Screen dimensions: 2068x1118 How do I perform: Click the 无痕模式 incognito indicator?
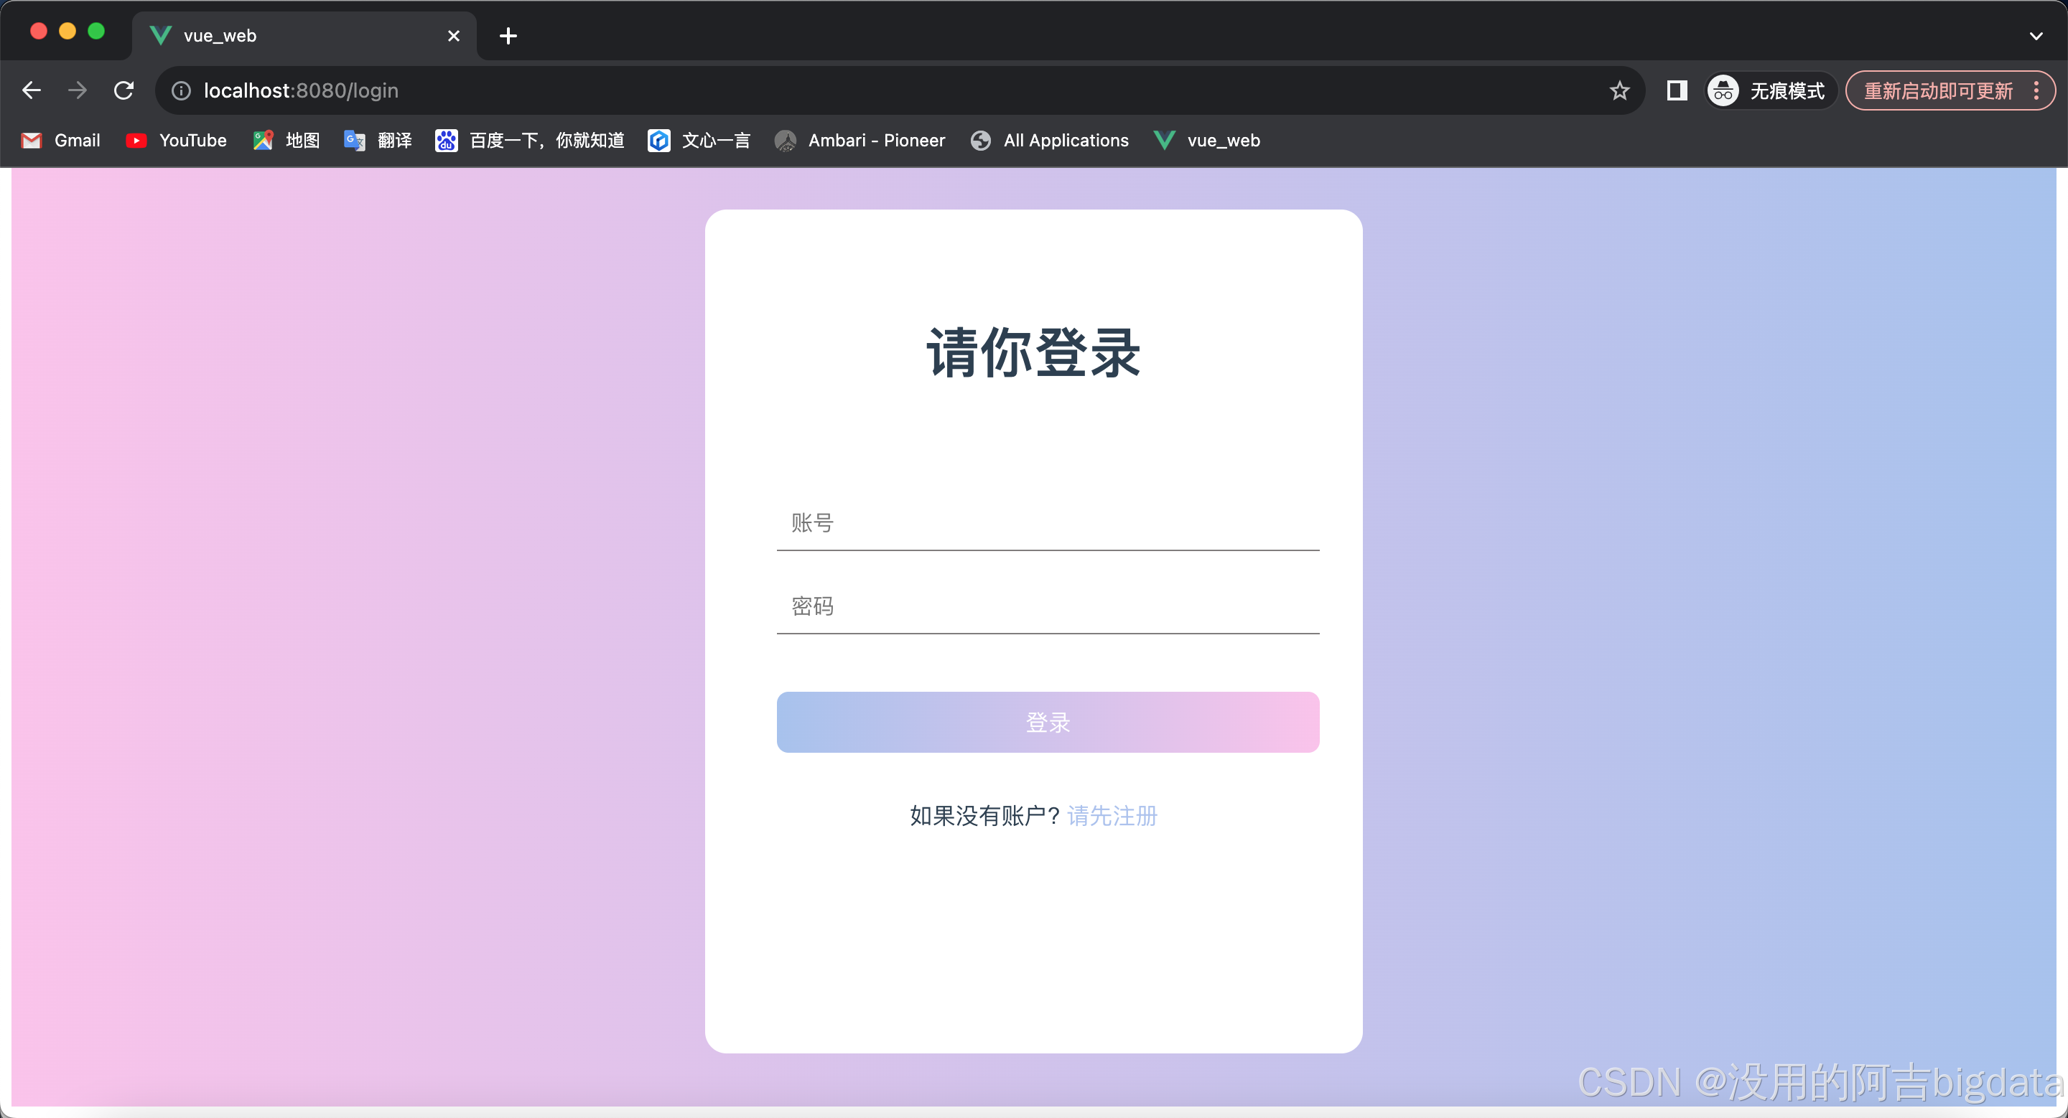click(1769, 90)
